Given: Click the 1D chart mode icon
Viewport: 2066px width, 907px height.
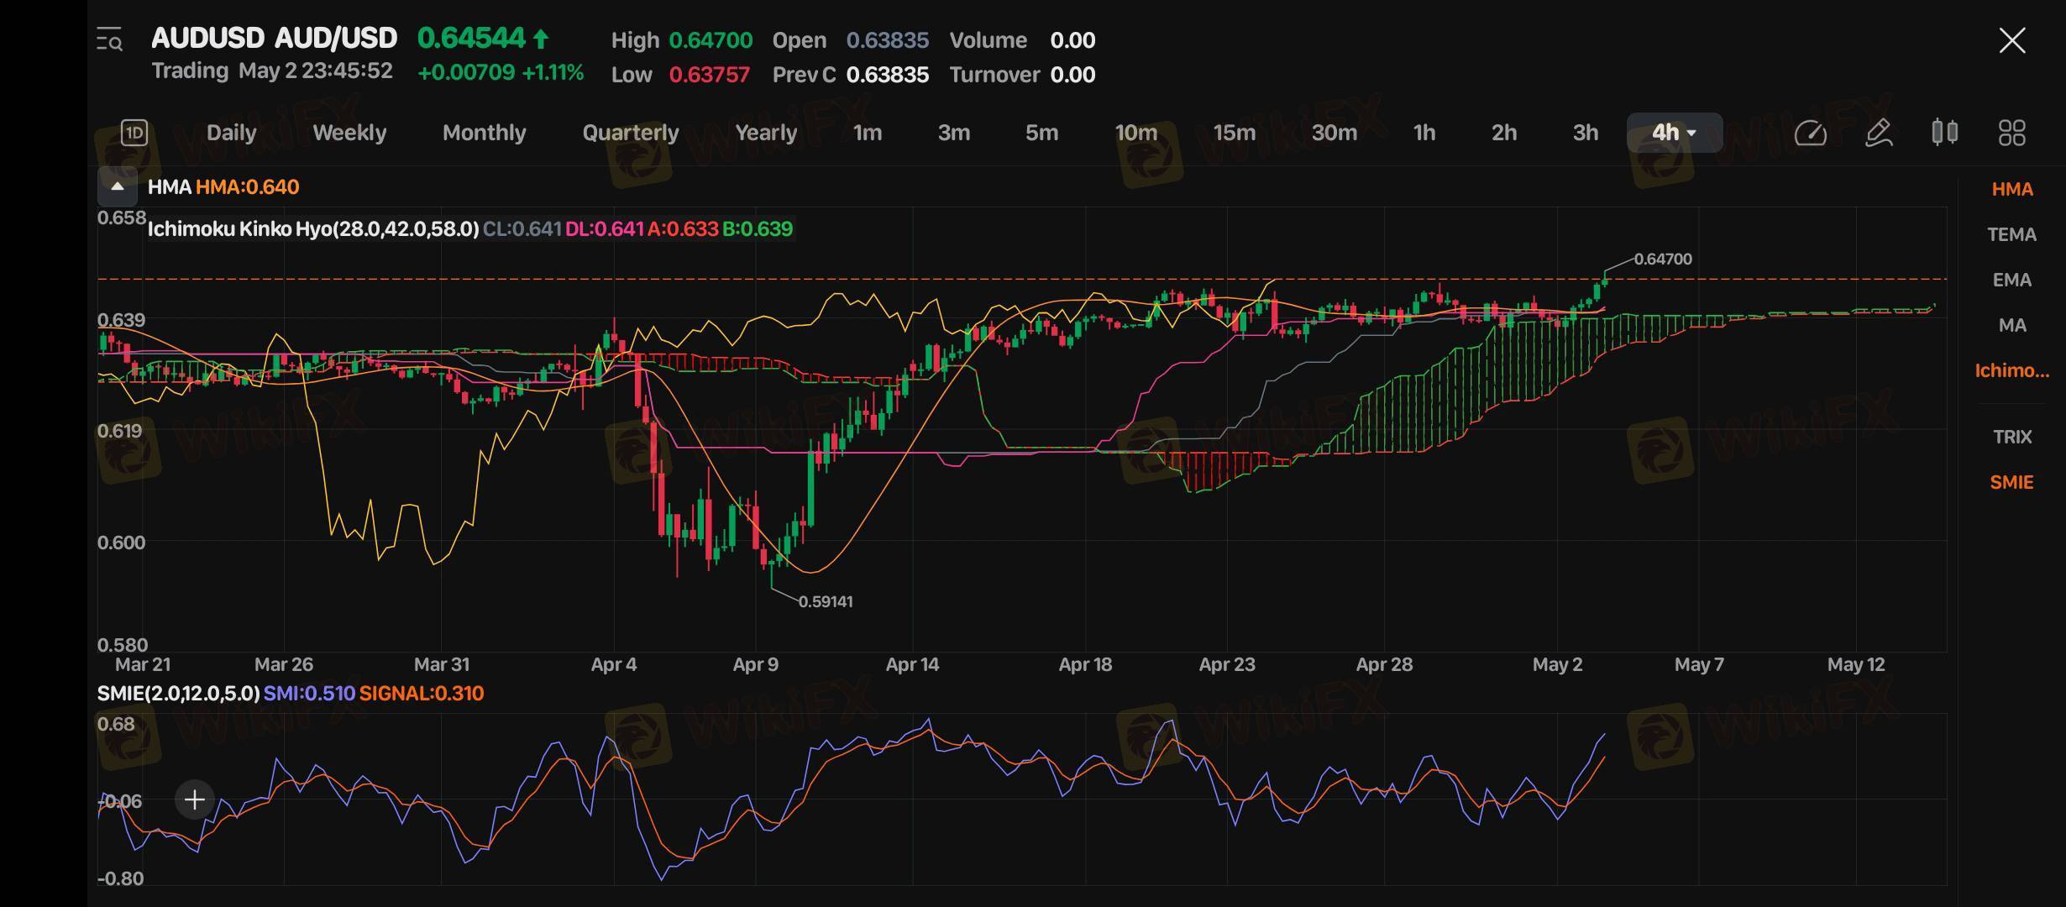Looking at the screenshot, I should click(x=134, y=133).
